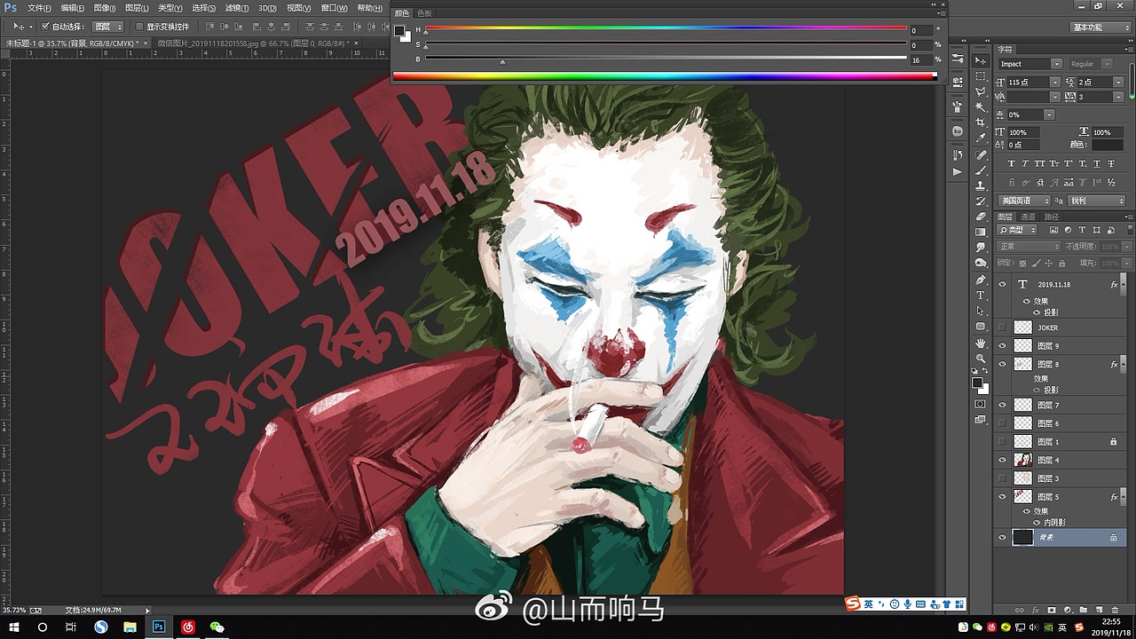Image resolution: width=1136 pixels, height=639 pixels.
Task: Click the text 颜色 color swatch
Action: click(x=1108, y=145)
